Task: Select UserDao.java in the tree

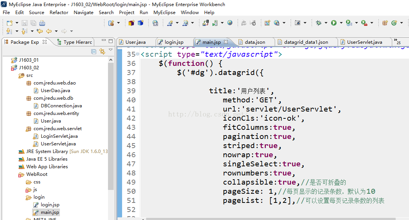Action: (x=55, y=90)
